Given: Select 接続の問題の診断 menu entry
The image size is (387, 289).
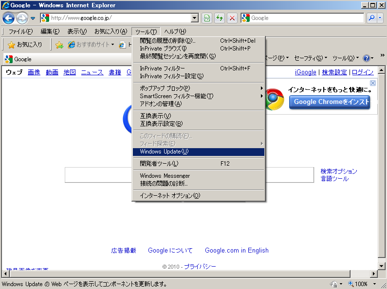Looking at the screenshot, I should [x=199, y=184].
